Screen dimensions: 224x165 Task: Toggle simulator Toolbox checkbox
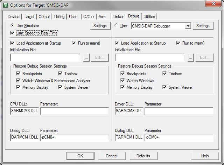coord(60,73)
